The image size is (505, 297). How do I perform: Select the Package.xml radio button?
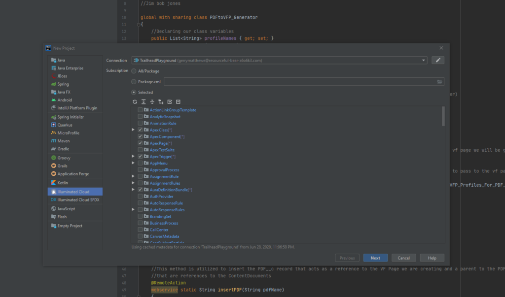133,81
